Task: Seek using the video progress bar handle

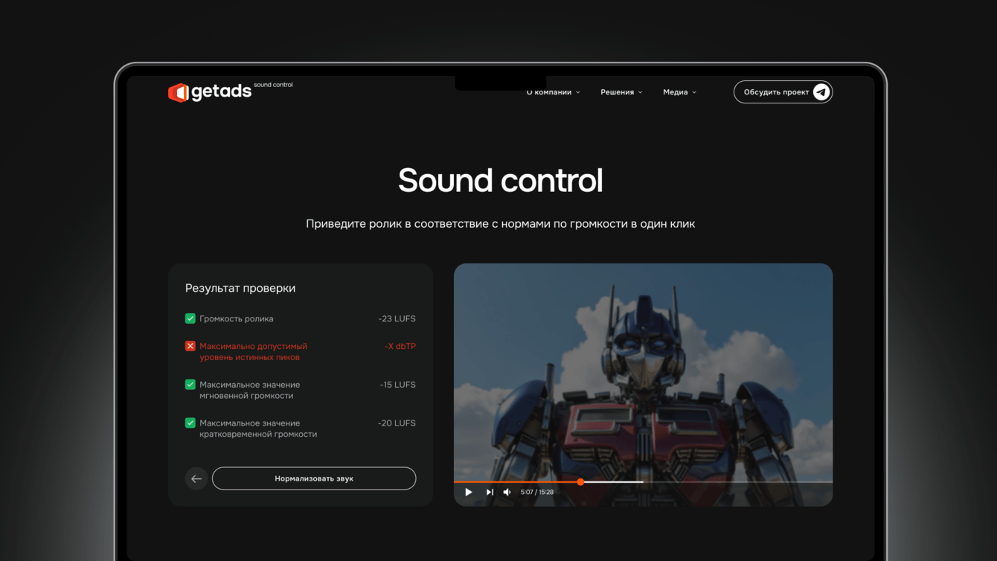Action: 580,482
